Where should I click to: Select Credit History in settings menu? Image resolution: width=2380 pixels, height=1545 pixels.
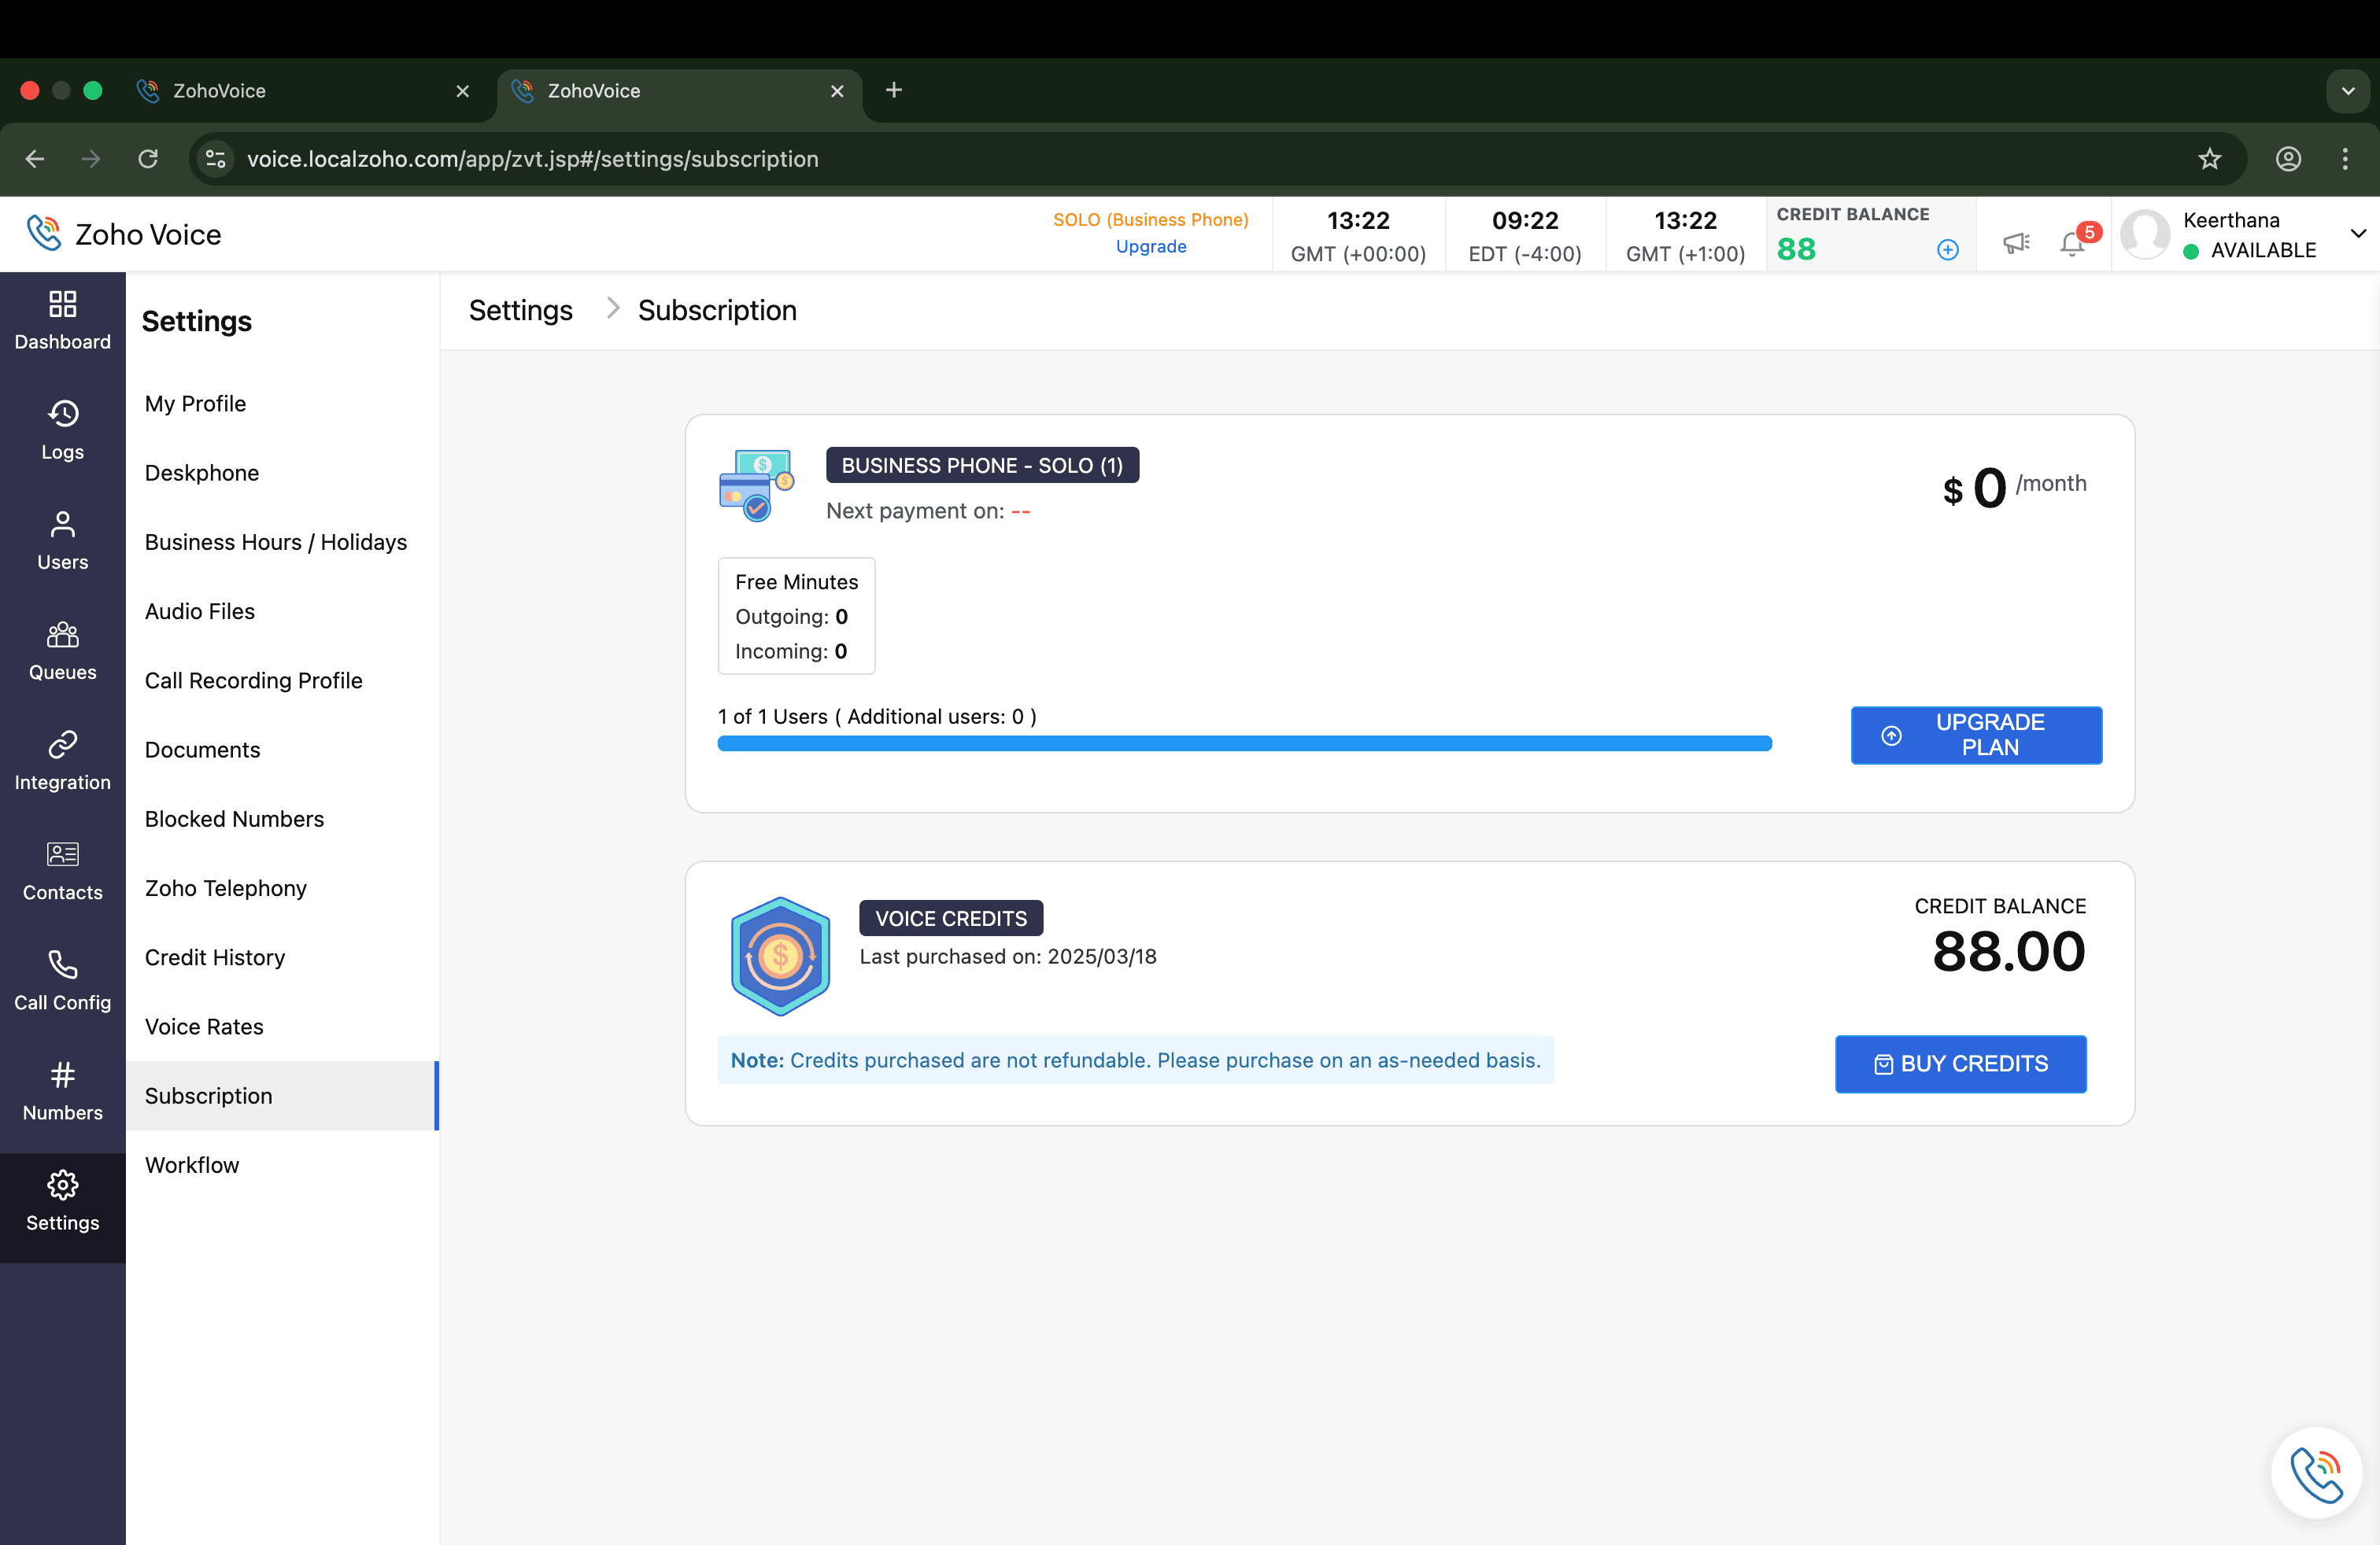click(215, 957)
